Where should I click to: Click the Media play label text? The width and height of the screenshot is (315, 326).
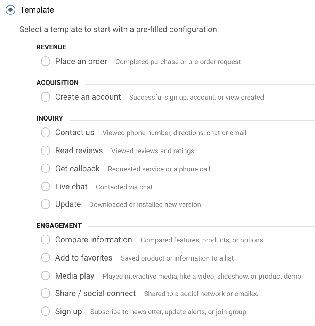(75, 276)
